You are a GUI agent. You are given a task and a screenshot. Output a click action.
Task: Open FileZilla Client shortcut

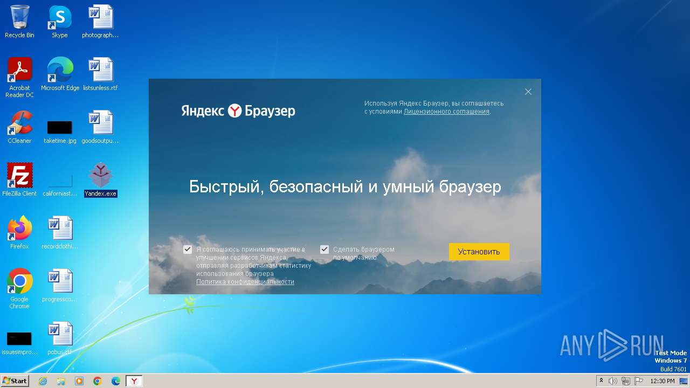point(19,180)
